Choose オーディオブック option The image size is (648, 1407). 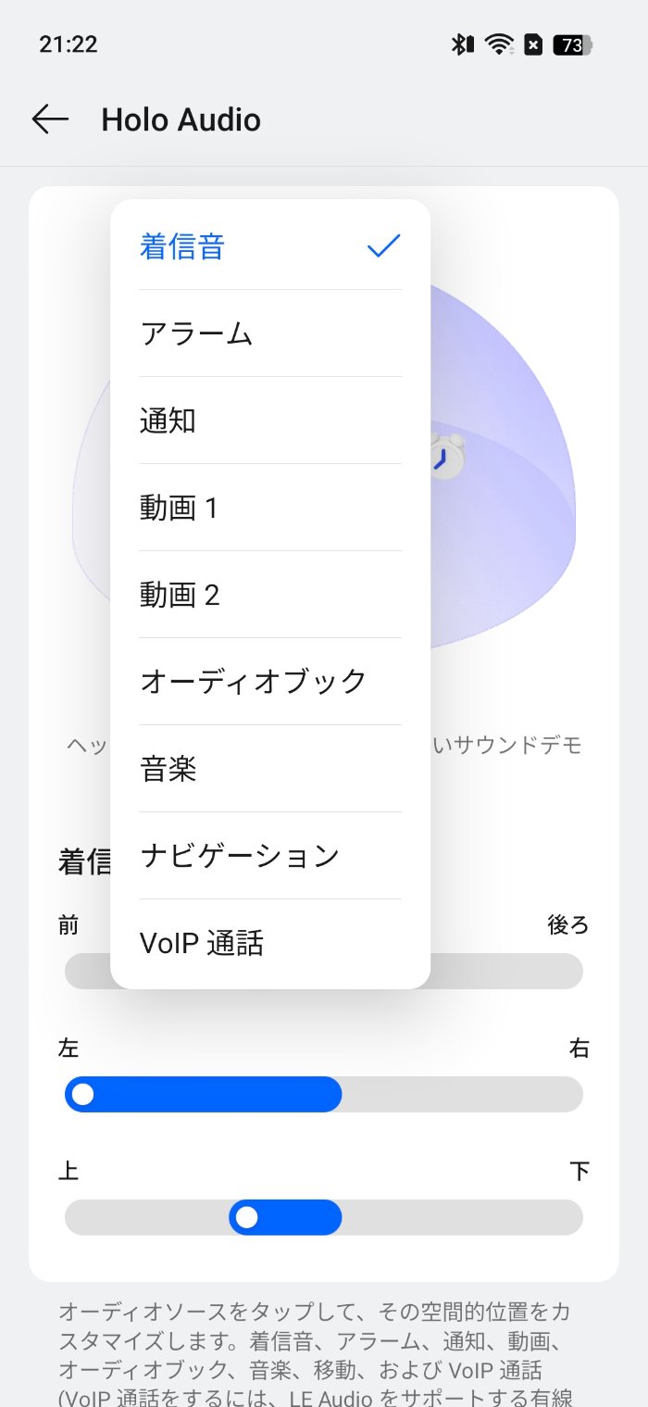pos(270,682)
